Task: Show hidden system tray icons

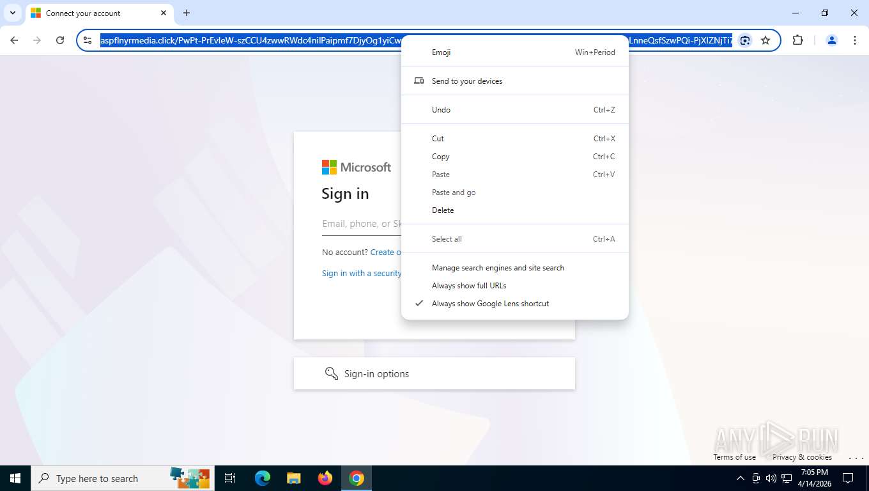Action: tap(741, 478)
